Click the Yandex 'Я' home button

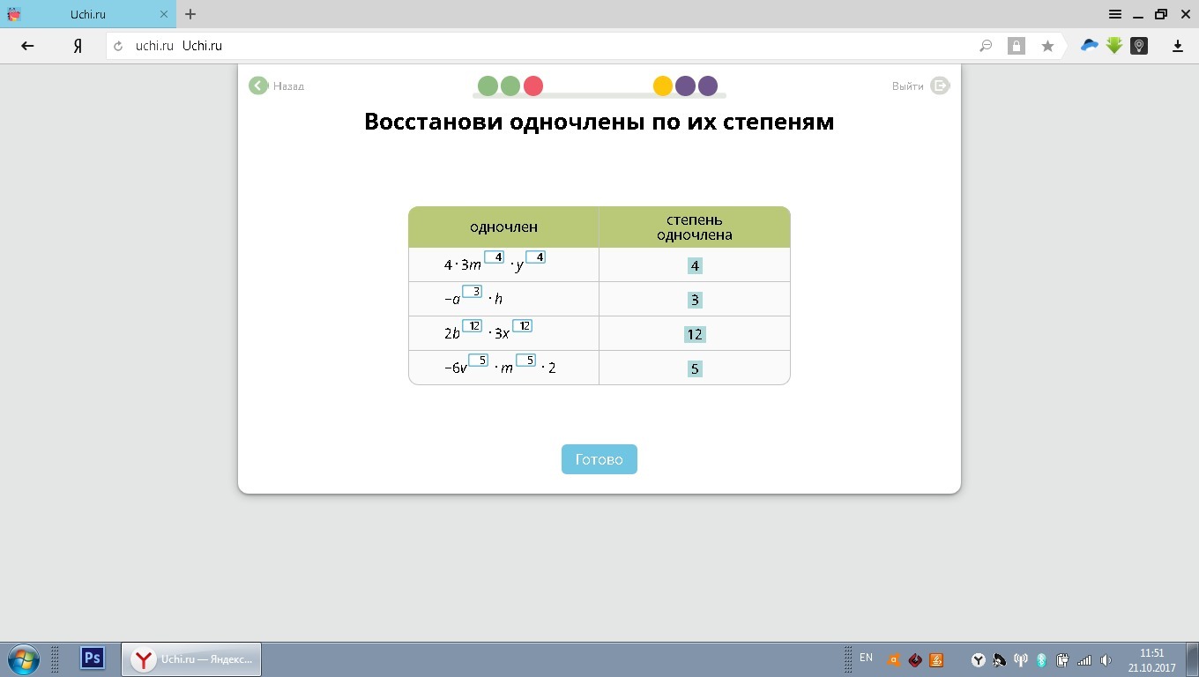(x=78, y=46)
